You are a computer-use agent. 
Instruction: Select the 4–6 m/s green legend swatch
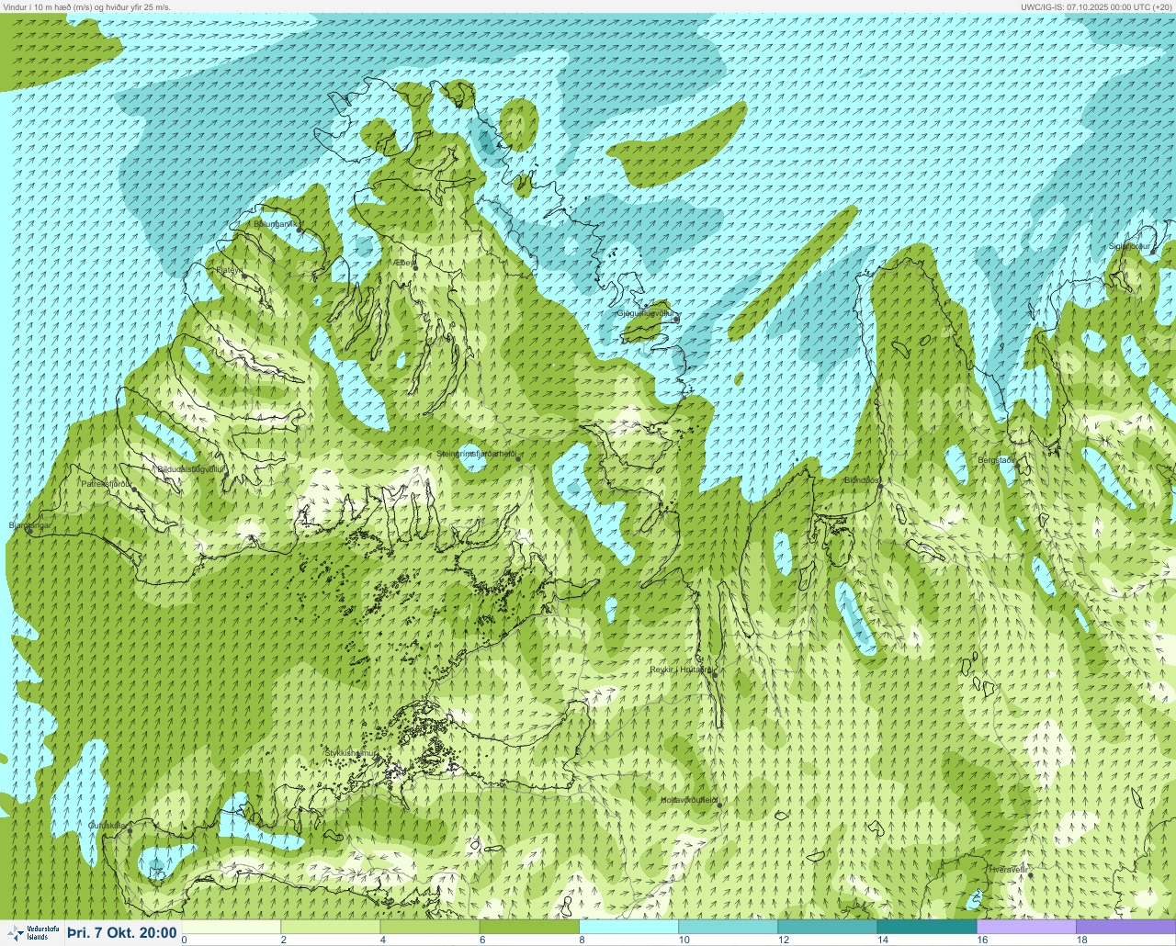click(x=430, y=927)
